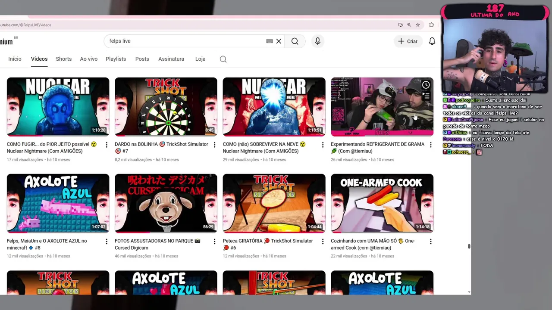Screen dimensions: 552x310
Task: Open the on-screen keyboard icon in search box
Action: [x=270, y=41]
